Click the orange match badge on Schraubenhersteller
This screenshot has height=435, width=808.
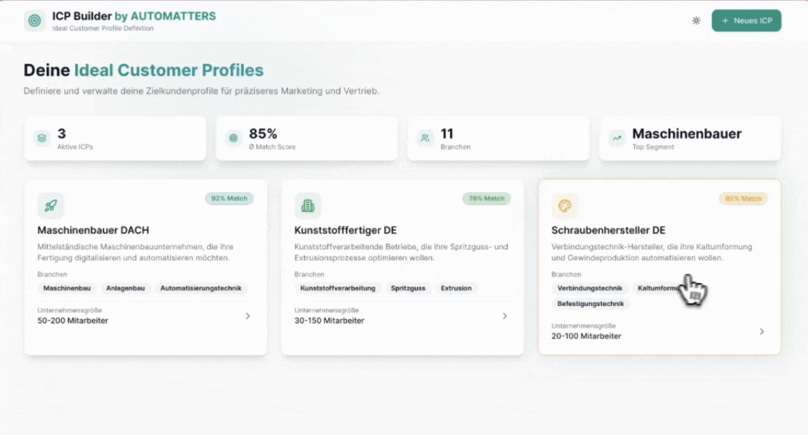(x=743, y=198)
